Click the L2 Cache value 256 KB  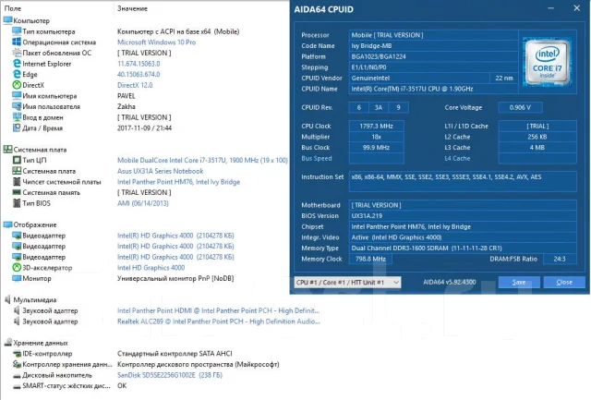(537, 137)
